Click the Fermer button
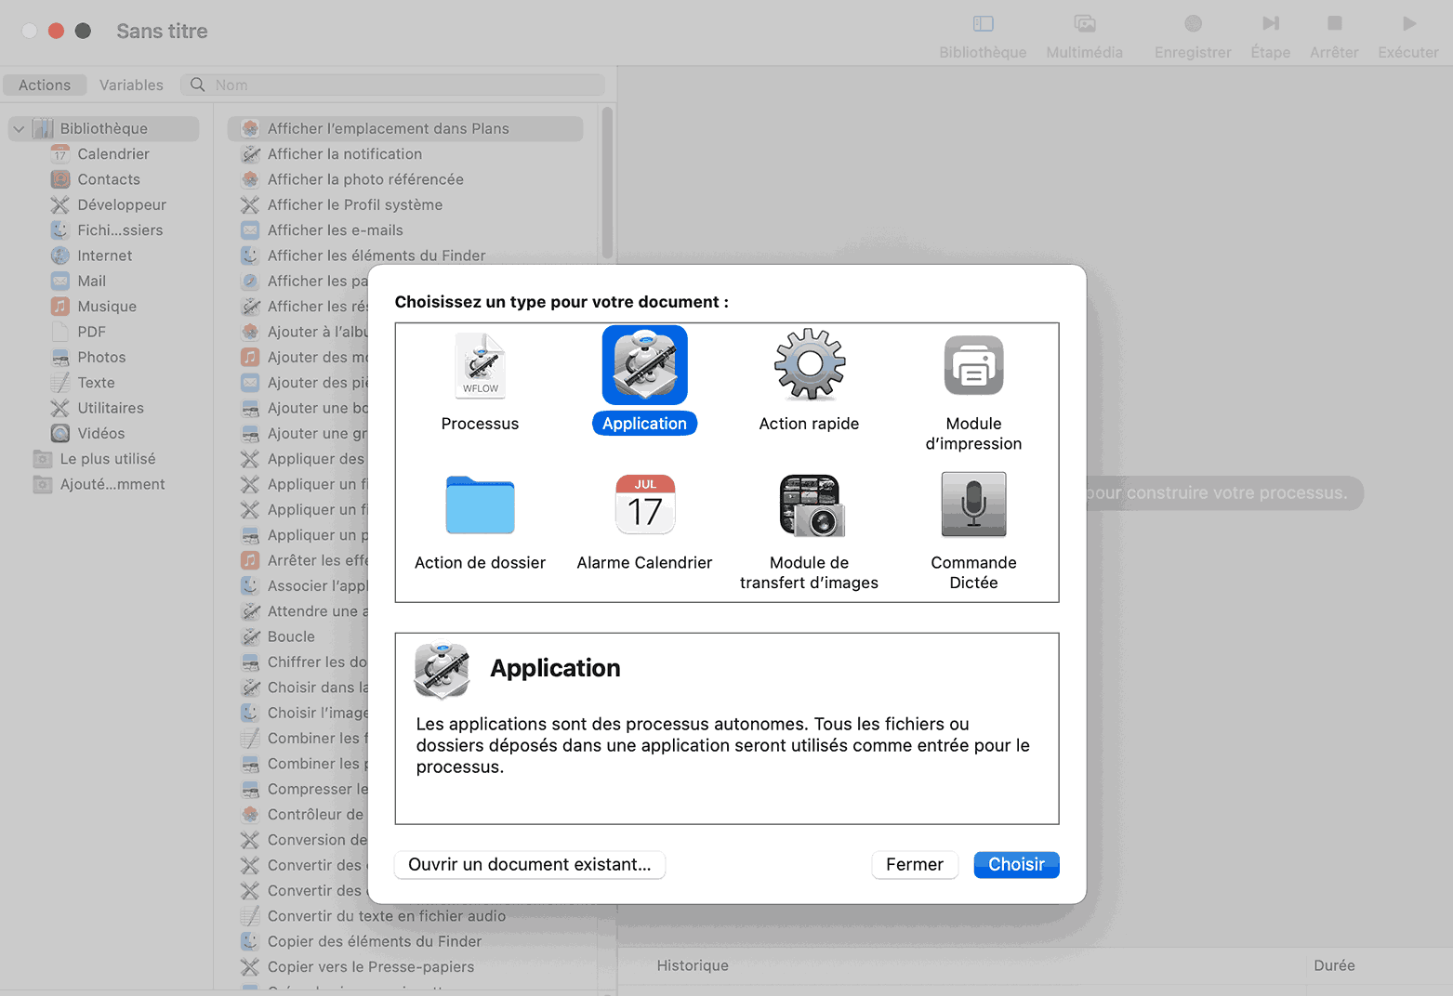 coord(915,865)
